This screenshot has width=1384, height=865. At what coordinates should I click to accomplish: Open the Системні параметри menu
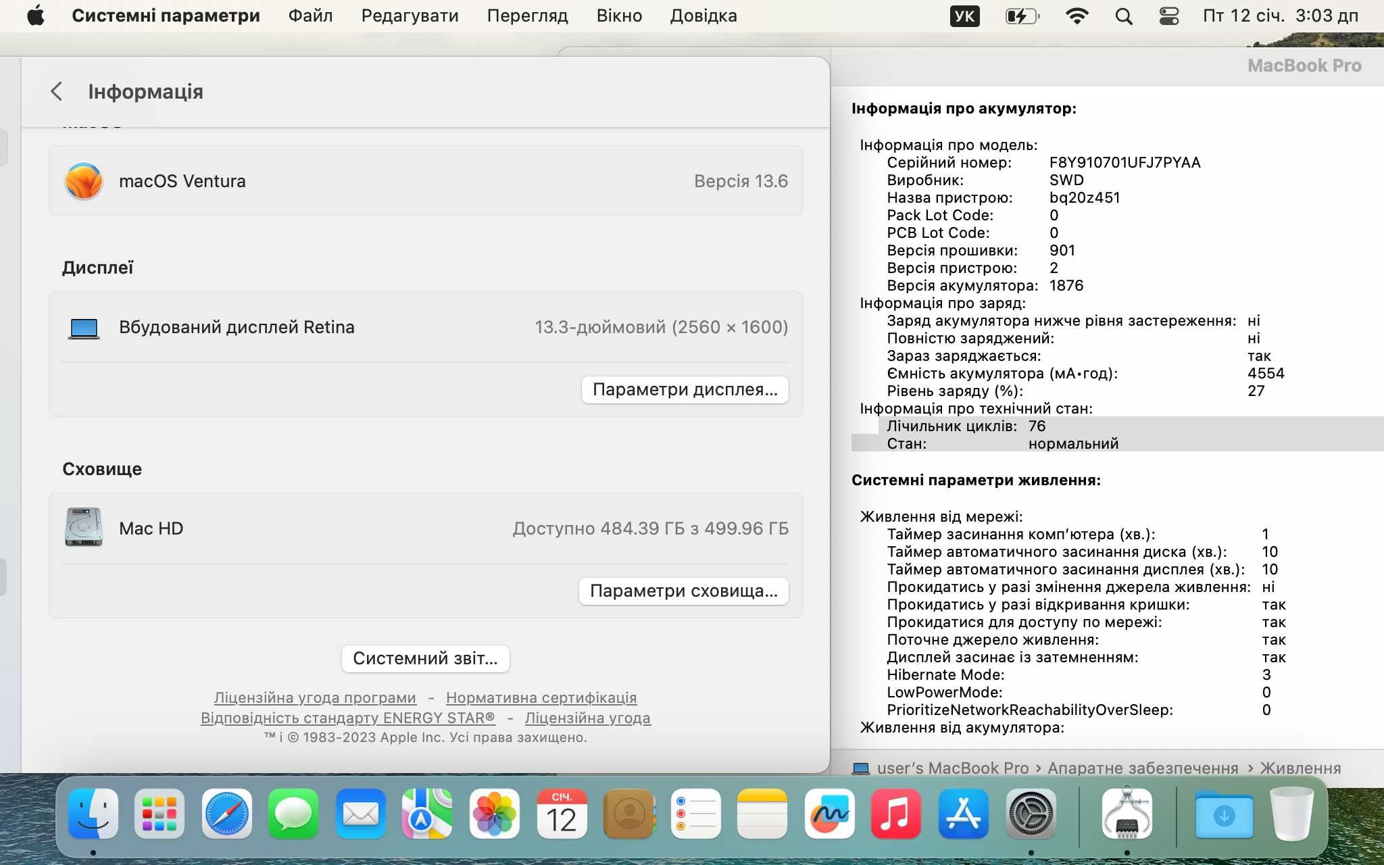(x=166, y=16)
